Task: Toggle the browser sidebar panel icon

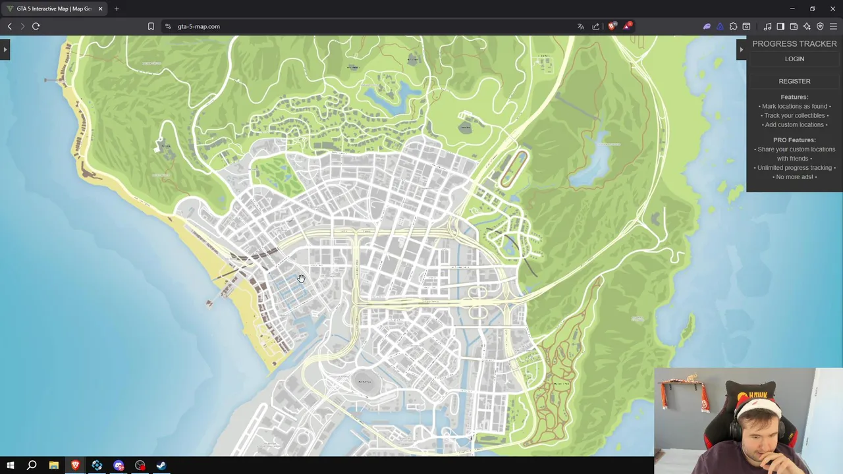Action: click(x=780, y=26)
